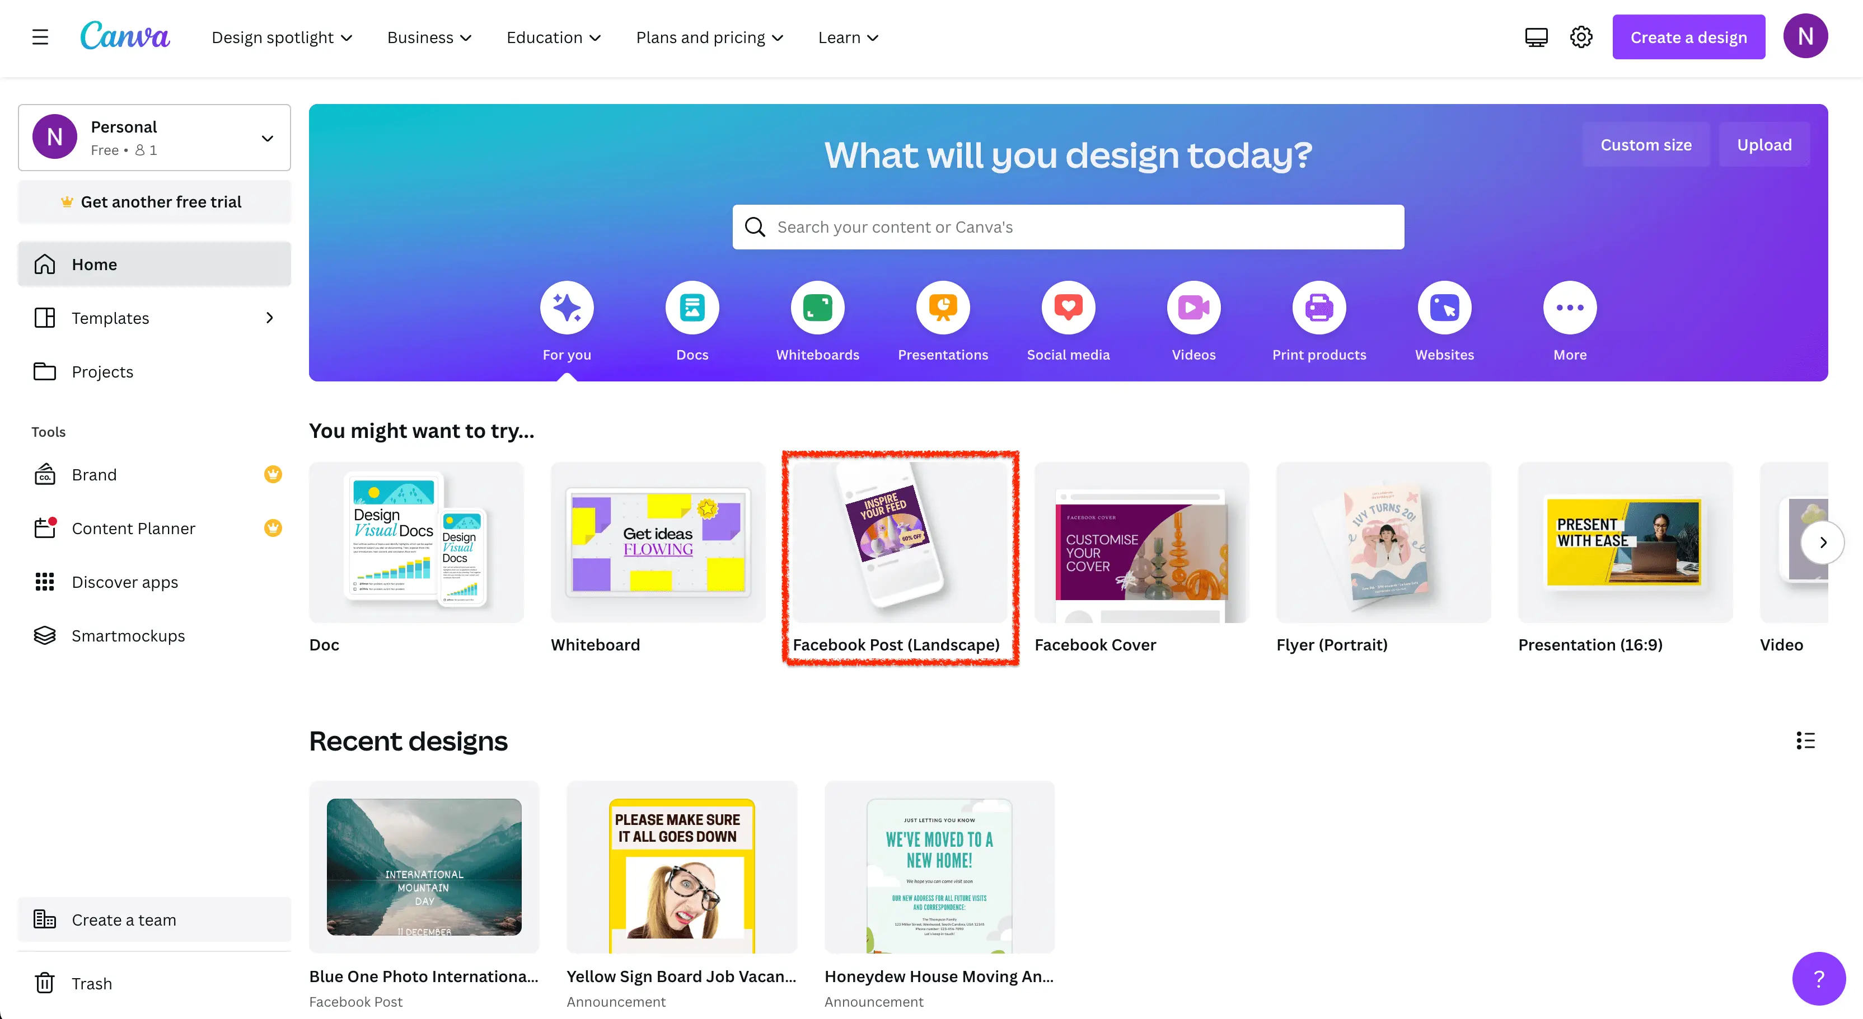1863x1019 pixels.
Task: Open settings gear icon
Action: click(1581, 37)
